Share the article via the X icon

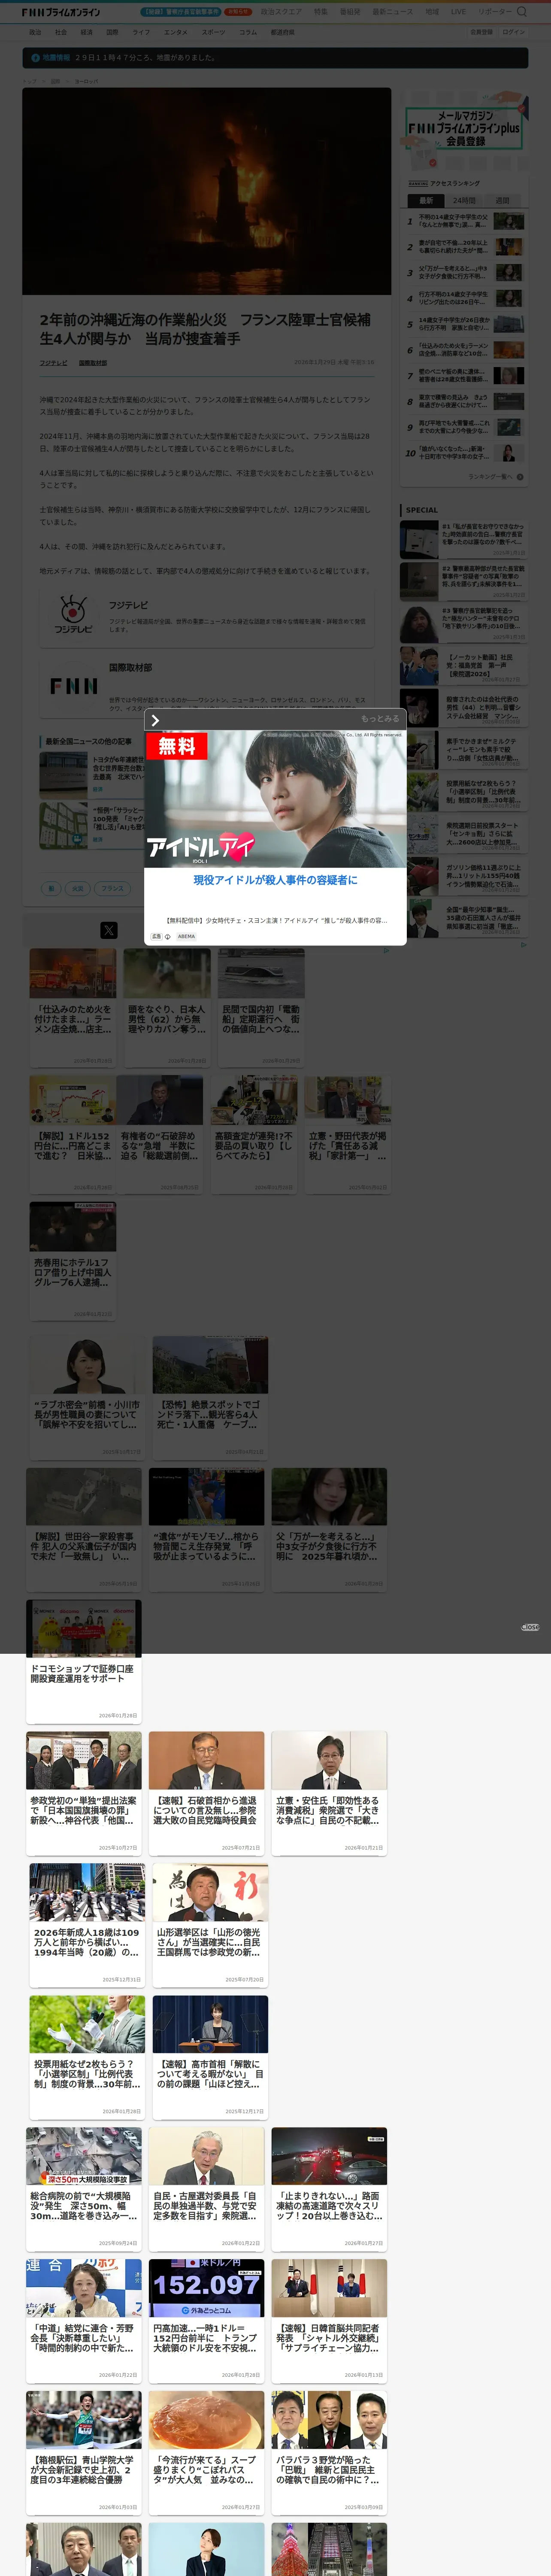109,930
